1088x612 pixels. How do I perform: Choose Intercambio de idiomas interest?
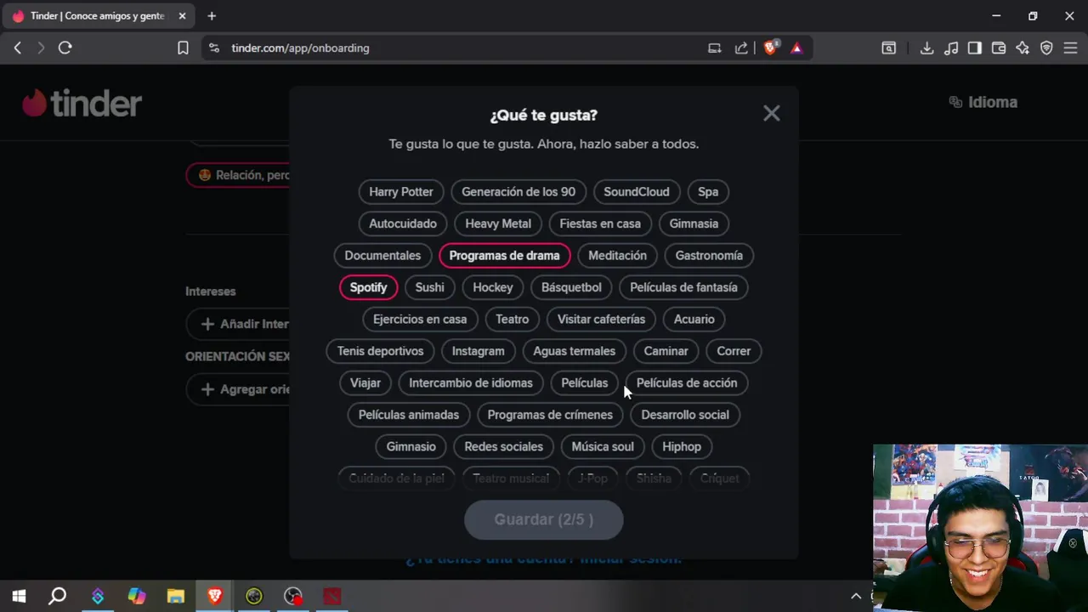[x=471, y=383]
